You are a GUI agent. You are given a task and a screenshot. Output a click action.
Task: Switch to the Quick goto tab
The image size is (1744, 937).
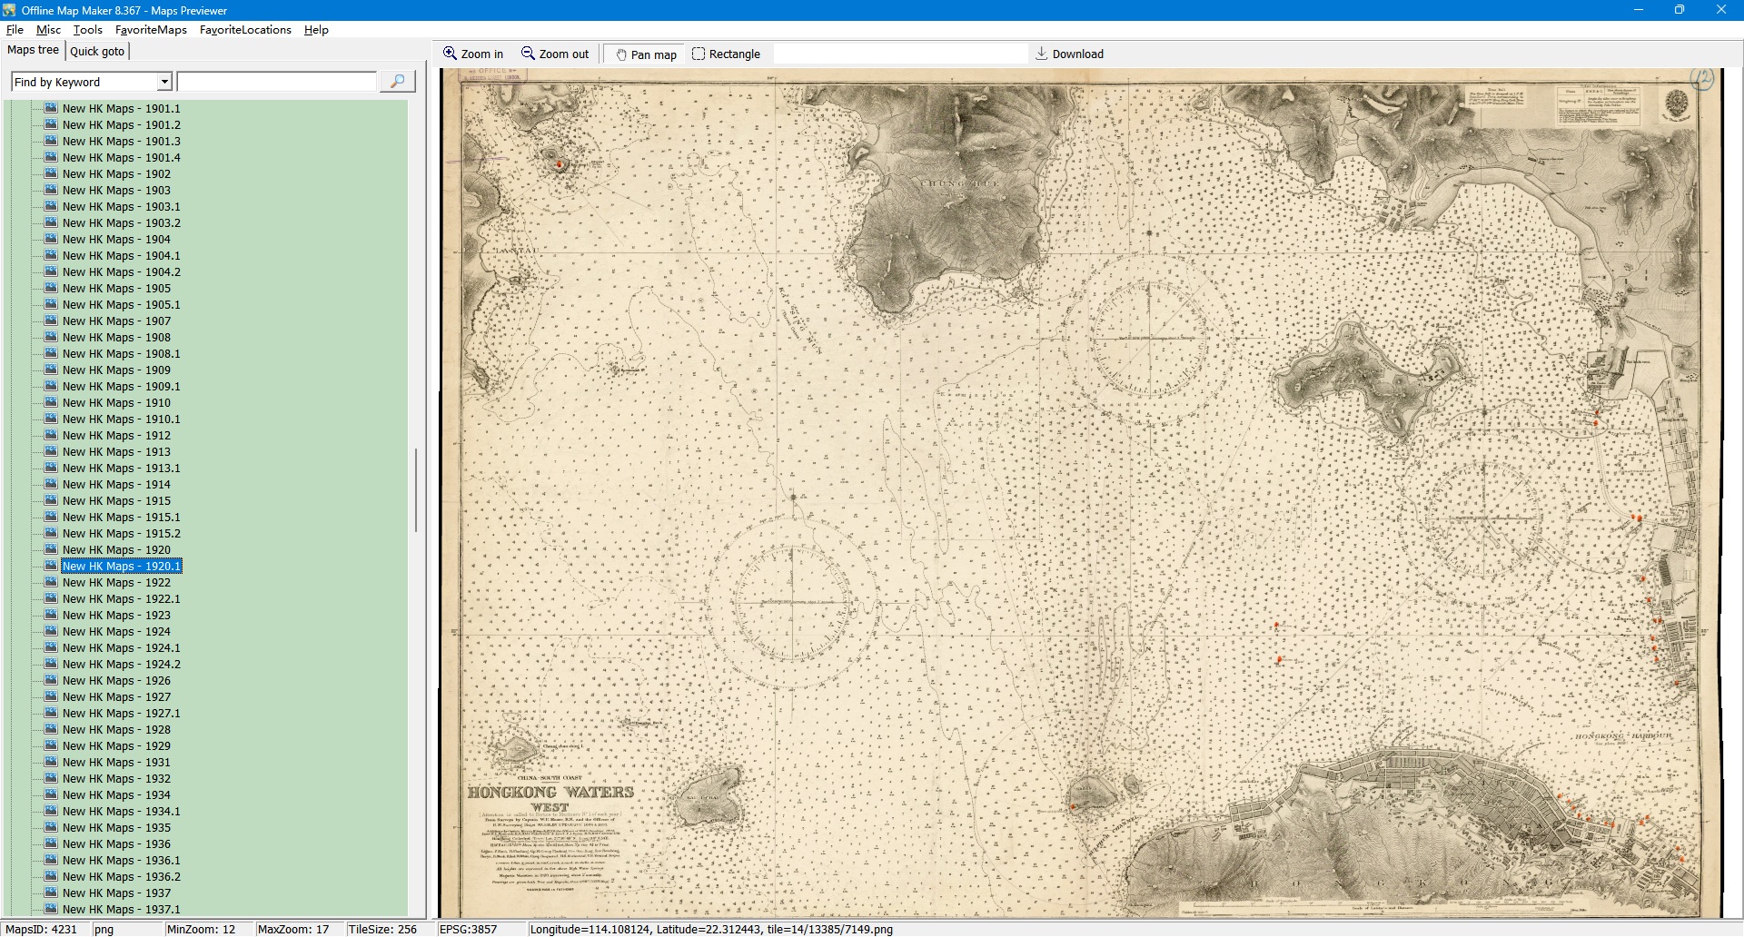(x=97, y=51)
